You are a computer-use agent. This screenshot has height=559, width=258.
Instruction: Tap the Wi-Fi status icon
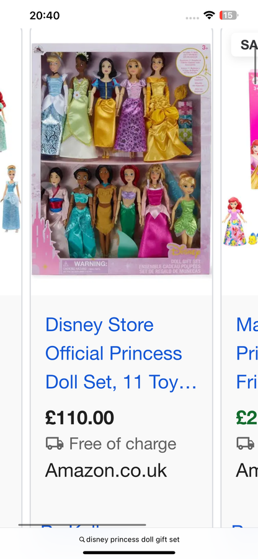(x=209, y=15)
